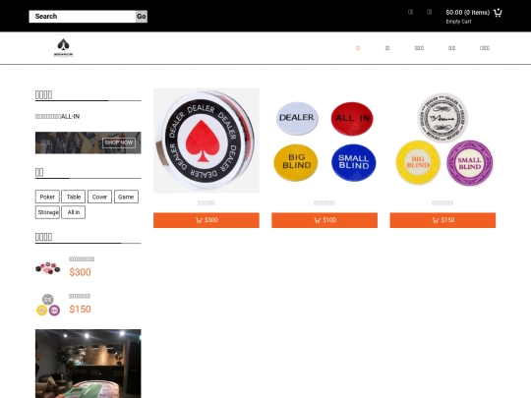Open the red spade dealer button image
This screenshot has width=531, height=398.
coord(206,141)
